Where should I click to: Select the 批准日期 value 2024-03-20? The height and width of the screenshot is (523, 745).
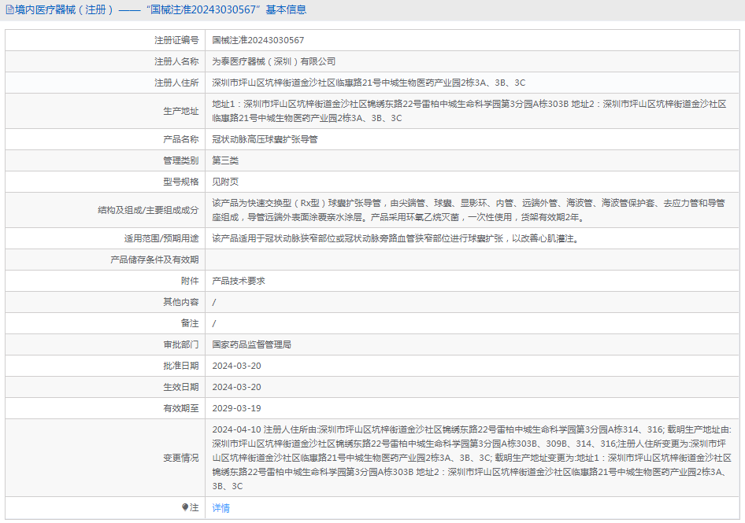pos(236,366)
